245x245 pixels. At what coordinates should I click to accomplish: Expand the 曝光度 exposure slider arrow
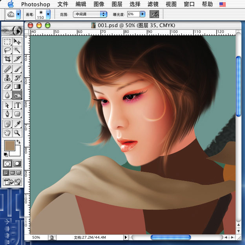[142, 14]
